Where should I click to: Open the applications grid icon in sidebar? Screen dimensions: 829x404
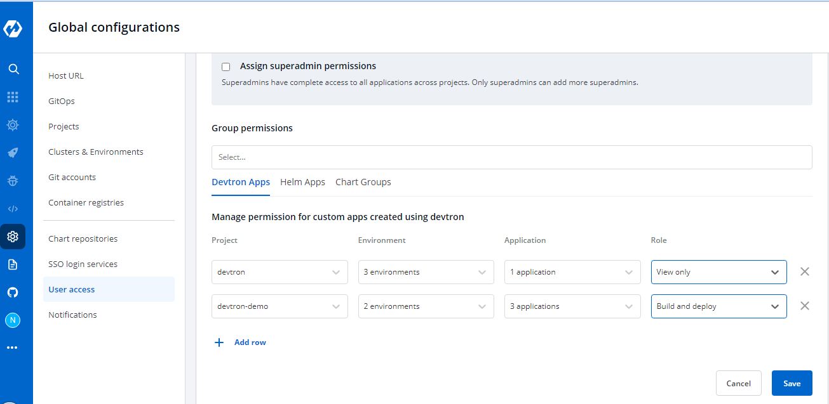13,97
